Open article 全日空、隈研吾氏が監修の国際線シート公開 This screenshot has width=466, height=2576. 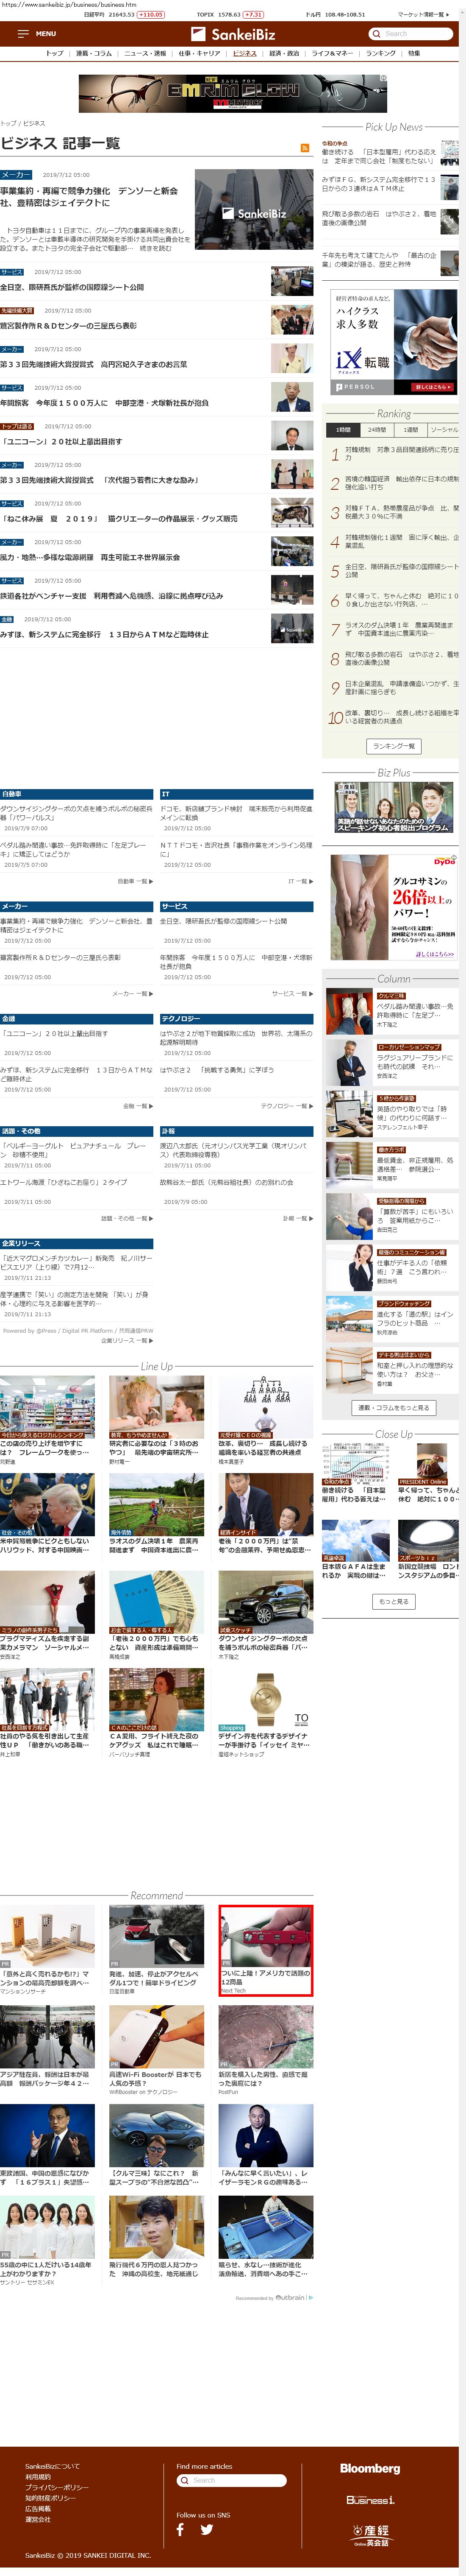click(72, 287)
